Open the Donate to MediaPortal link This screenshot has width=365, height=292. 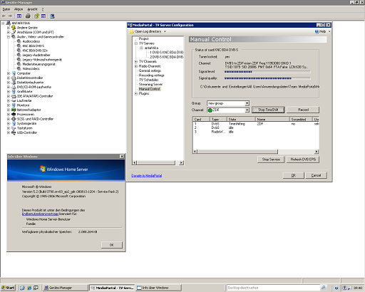click(x=147, y=176)
